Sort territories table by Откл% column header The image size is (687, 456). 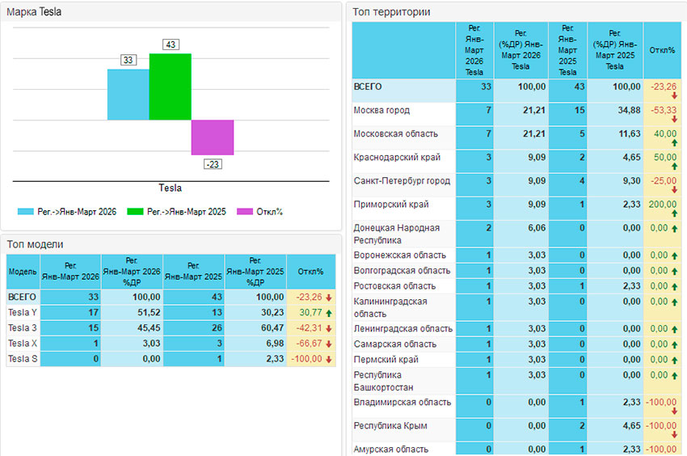[x=662, y=50]
